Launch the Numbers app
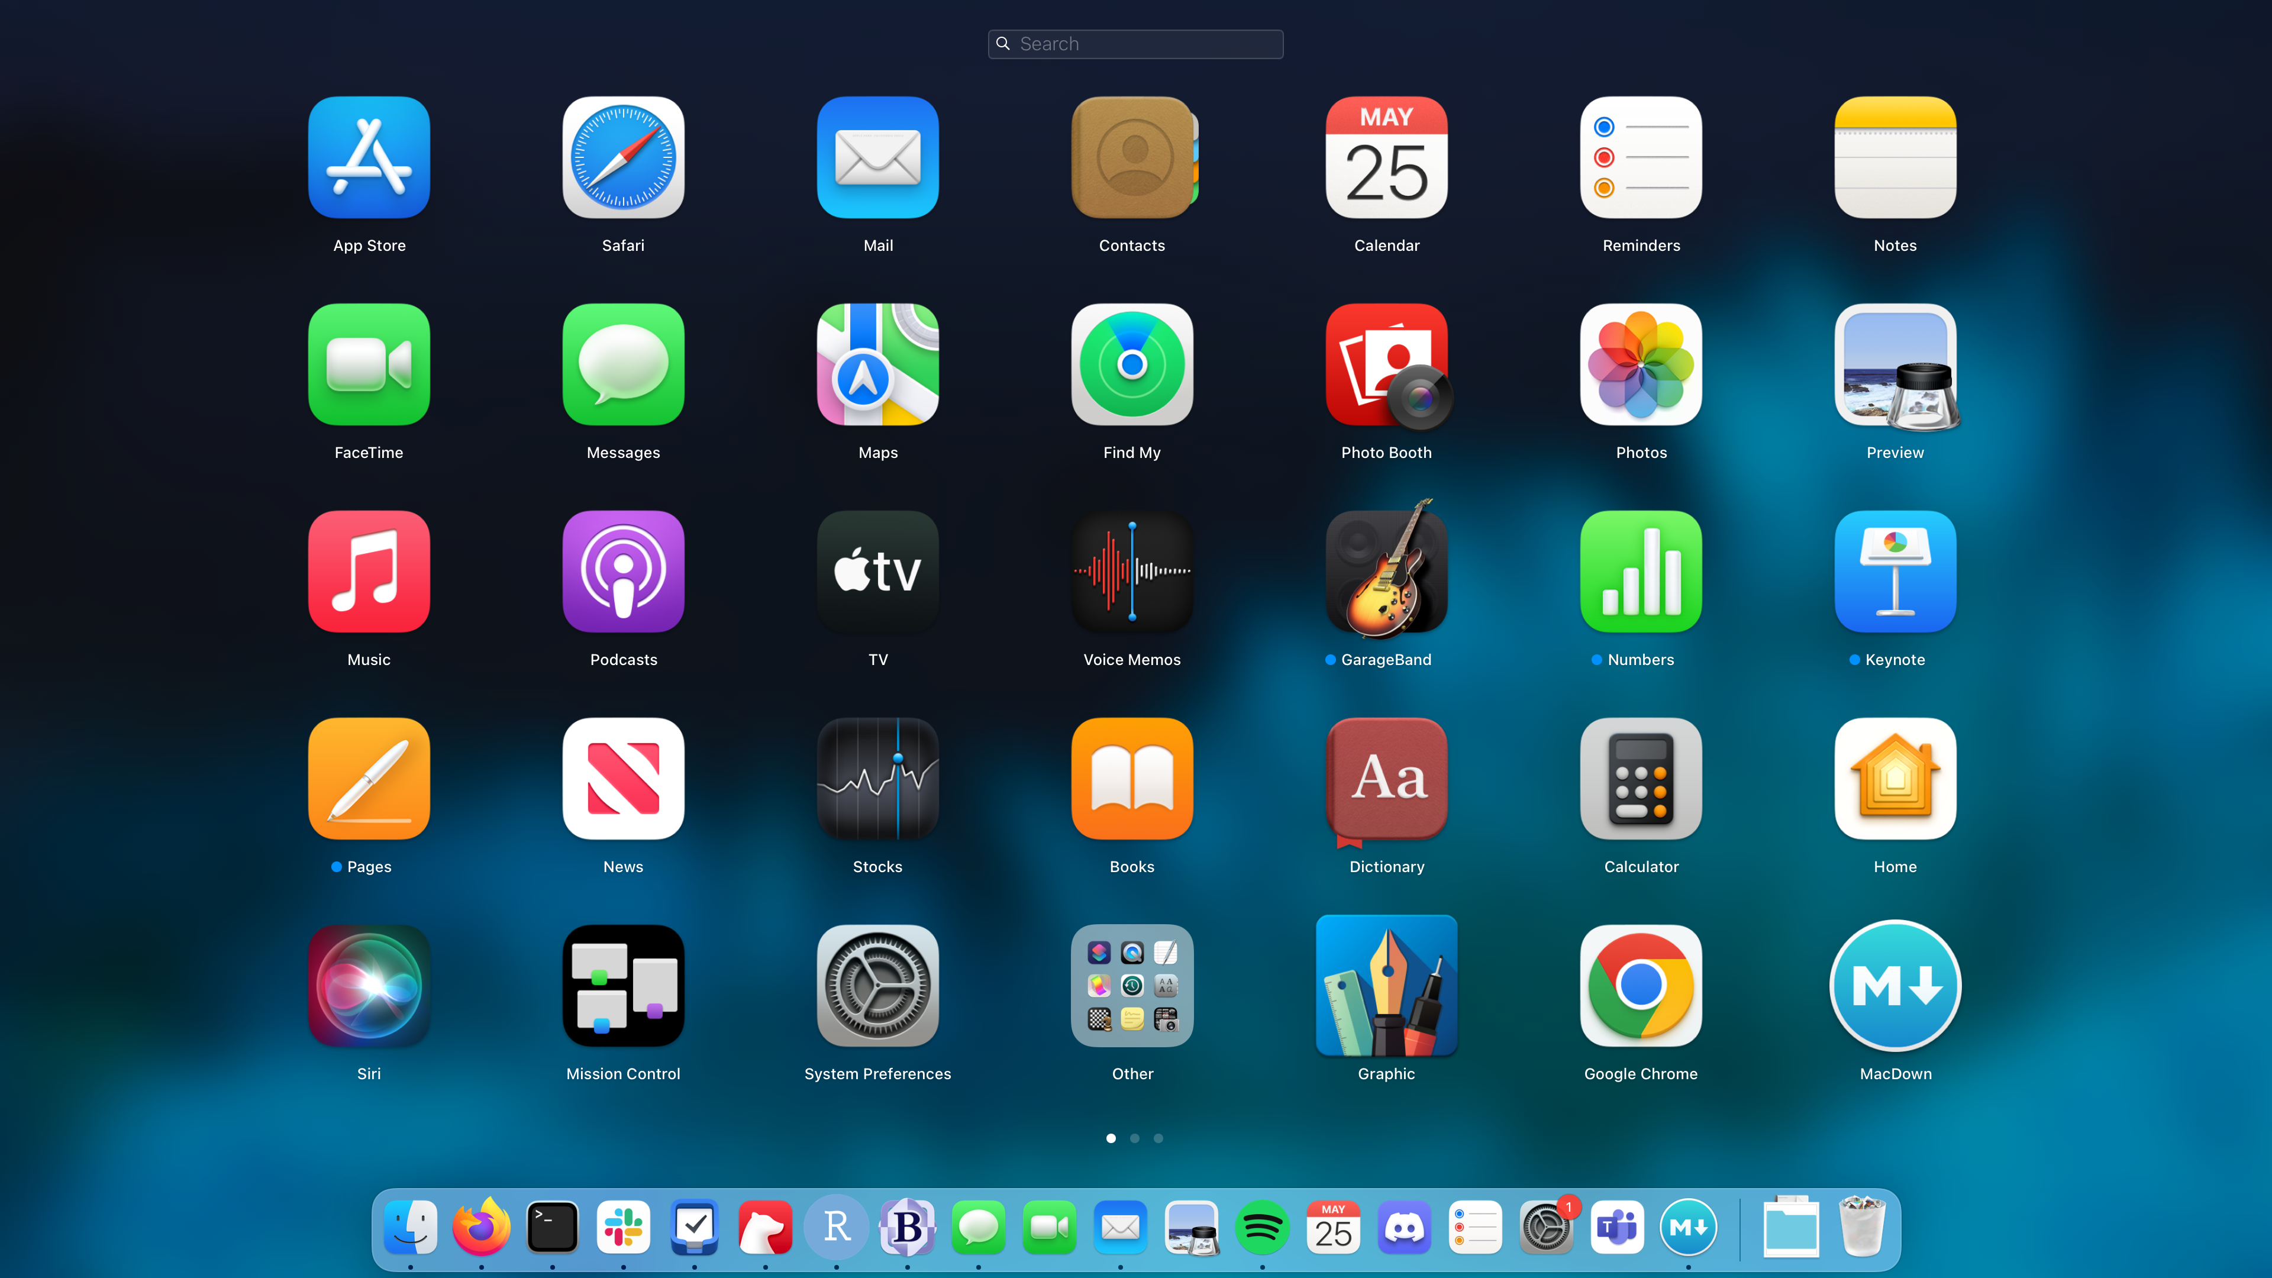 (1641, 572)
